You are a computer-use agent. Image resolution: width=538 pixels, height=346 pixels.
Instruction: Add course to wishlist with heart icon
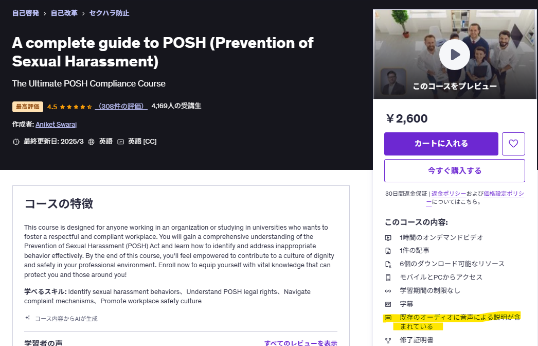click(x=513, y=144)
